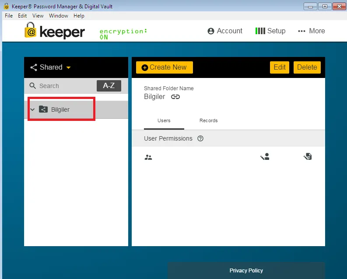This screenshot has width=347, height=279.
Task: Click the manage users permission icon
Action: [265, 156]
